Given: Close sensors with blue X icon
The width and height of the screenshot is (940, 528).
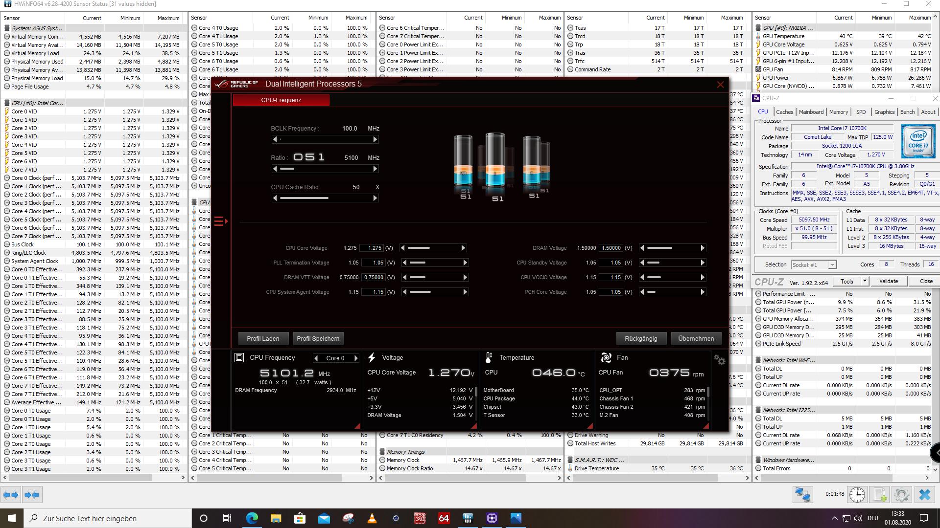Looking at the screenshot, I should pos(924,495).
